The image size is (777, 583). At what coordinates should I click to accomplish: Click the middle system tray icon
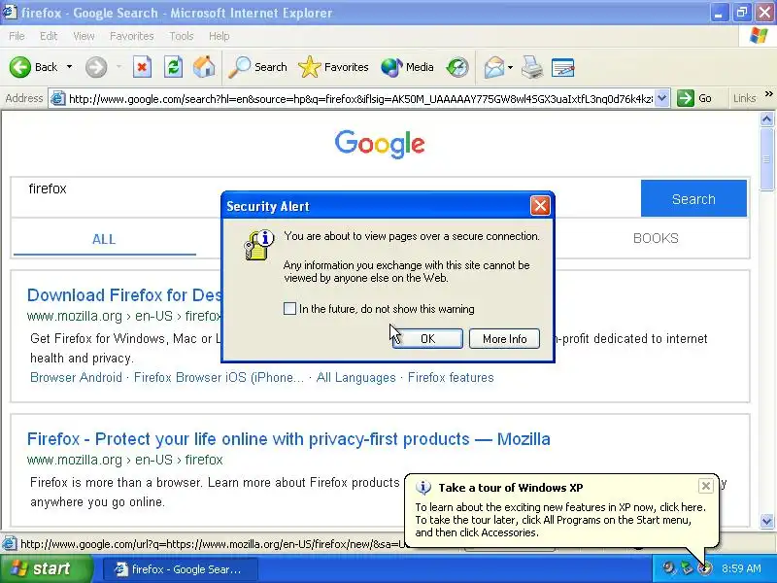[687, 568]
